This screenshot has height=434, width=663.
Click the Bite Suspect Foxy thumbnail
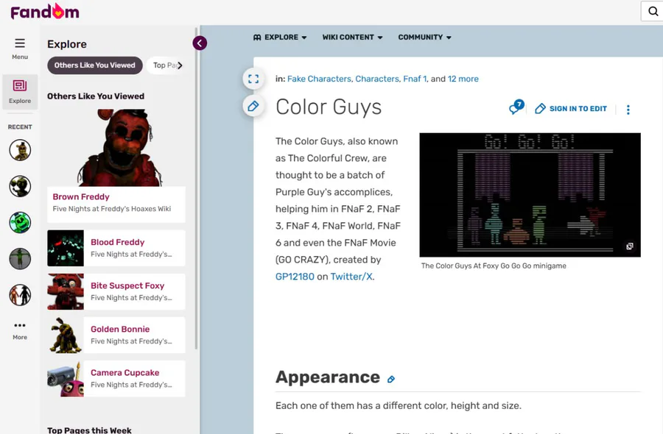click(x=66, y=291)
